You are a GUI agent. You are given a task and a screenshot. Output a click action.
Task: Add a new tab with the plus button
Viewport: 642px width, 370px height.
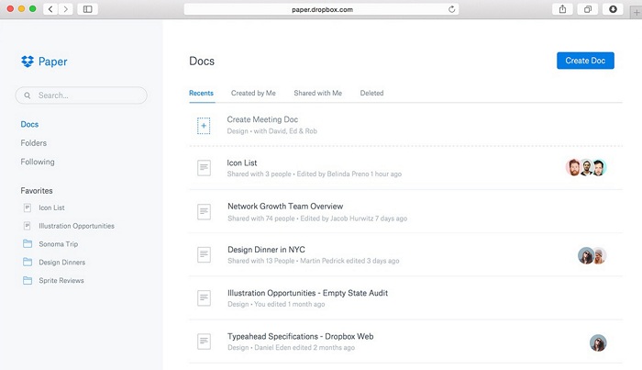click(636, 12)
